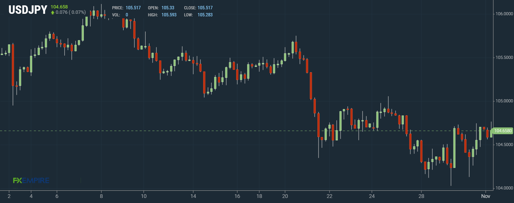Screen dimensions: 514x203
Task: Click the 104.5000 price axis label
Action: (504, 145)
